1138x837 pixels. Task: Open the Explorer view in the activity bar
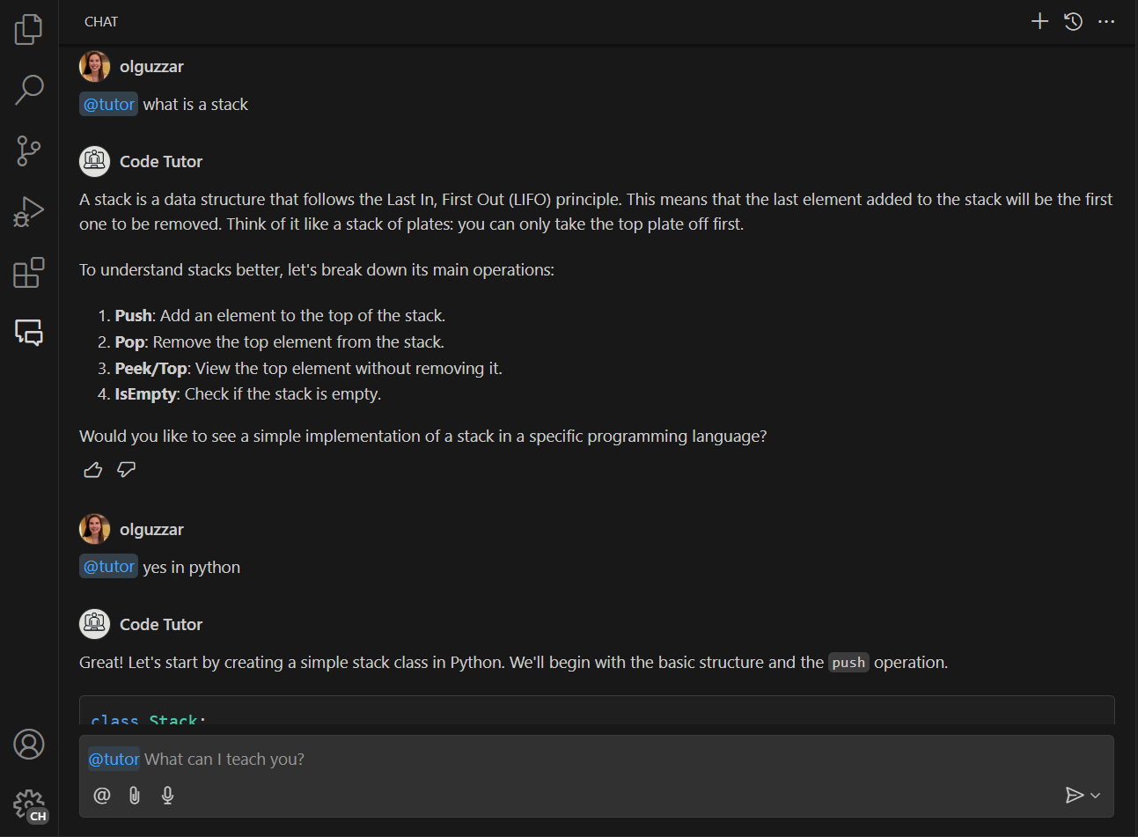point(28,29)
